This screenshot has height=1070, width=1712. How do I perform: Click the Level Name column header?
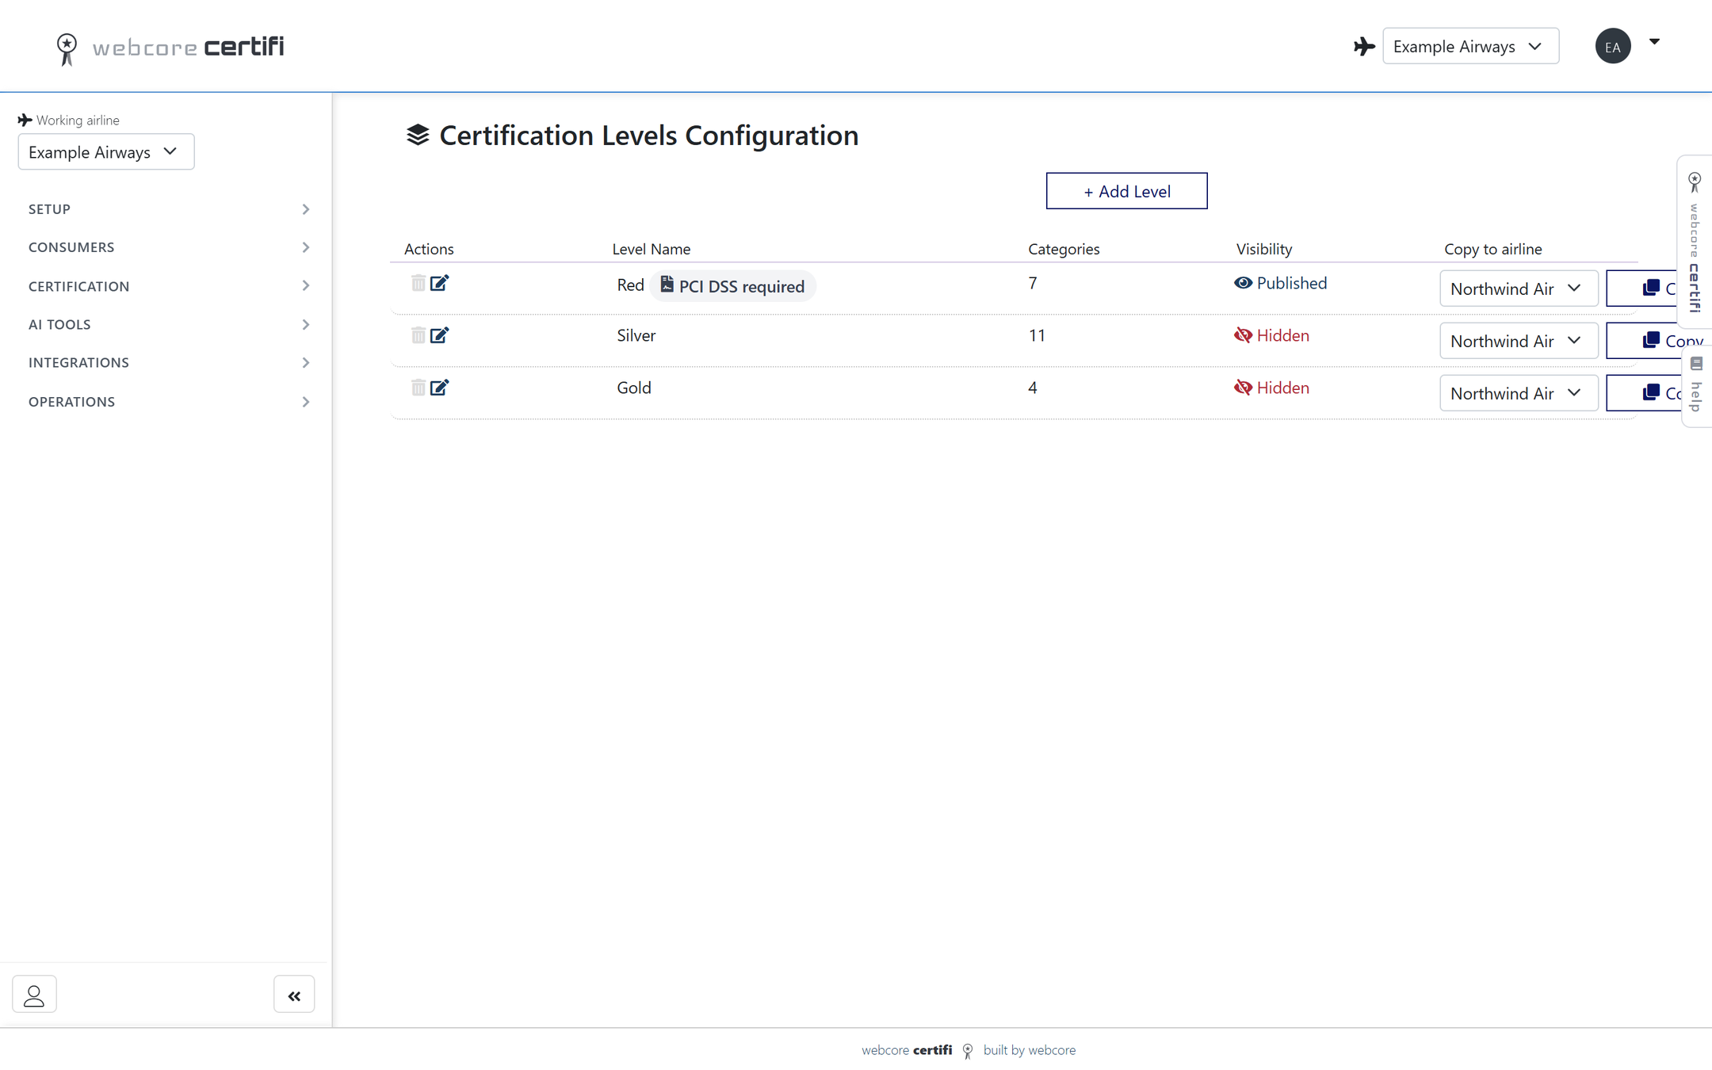click(x=651, y=249)
